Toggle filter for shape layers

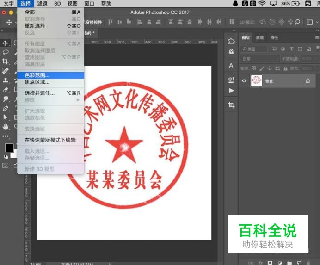pyautogui.click(x=300, y=49)
